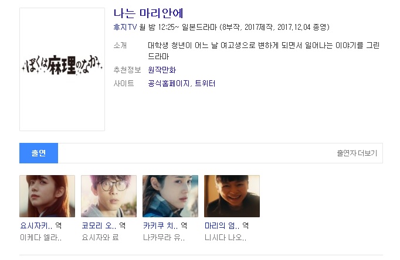
Task: Click the photo of girl in plaid scarf
Action: click(170, 196)
